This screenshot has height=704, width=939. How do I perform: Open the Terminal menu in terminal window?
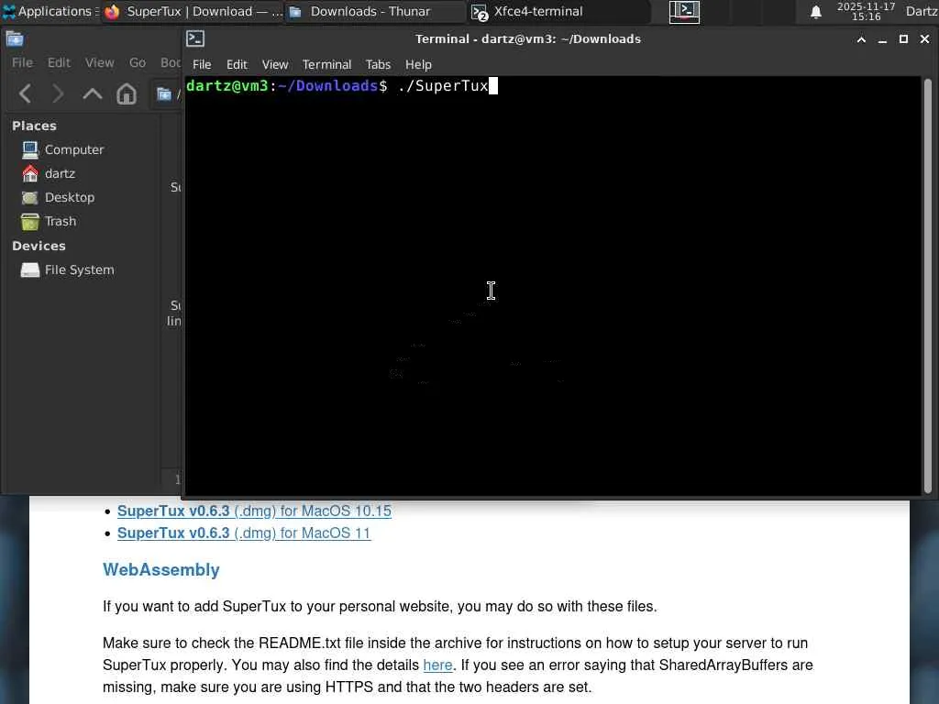pyautogui.click(x=326, y=65)
